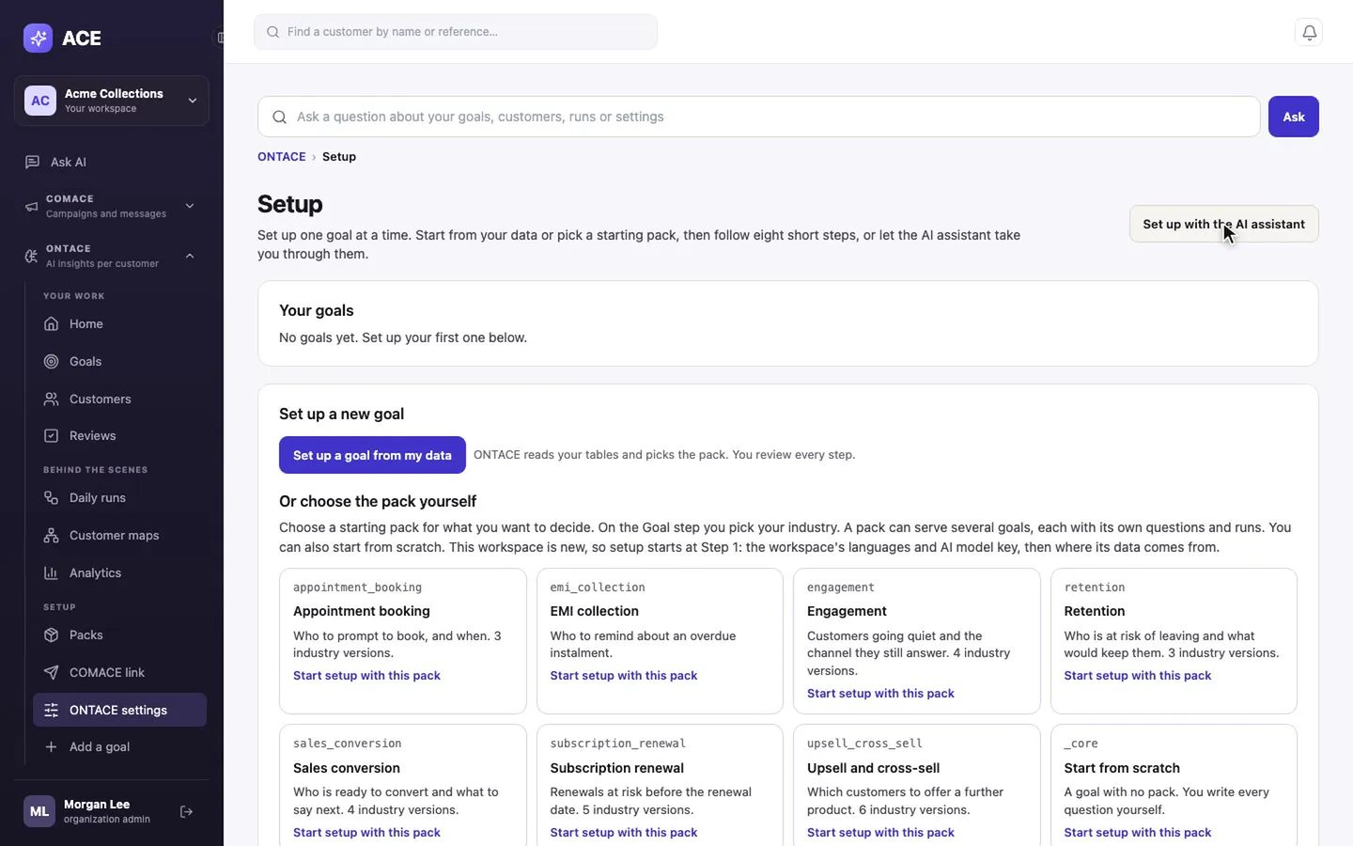Click the log out icon beside Morgan Lee
This screenshot has width=1353, height=846.
click(x=186, y=811)
